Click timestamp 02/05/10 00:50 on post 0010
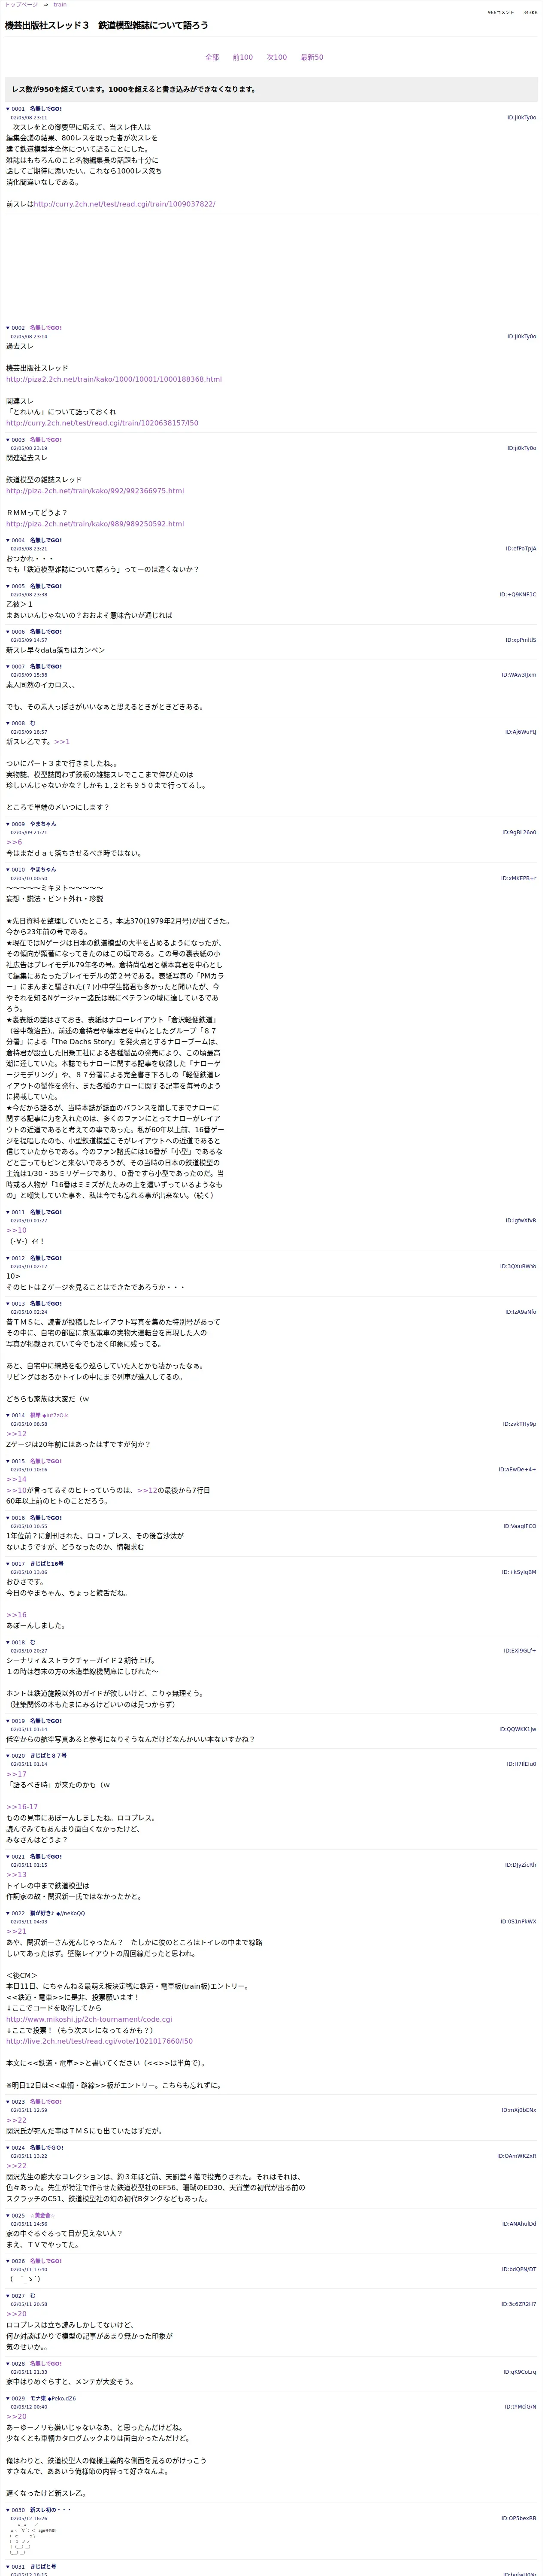This screenshot has width=551, height=2576. [x=29, y=879]
